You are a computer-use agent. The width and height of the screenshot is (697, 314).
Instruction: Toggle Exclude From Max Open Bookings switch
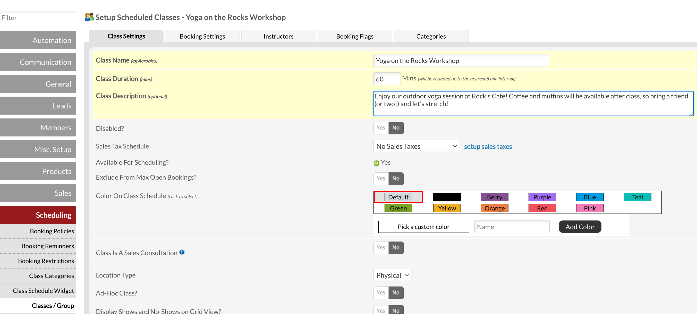[388, 179]
